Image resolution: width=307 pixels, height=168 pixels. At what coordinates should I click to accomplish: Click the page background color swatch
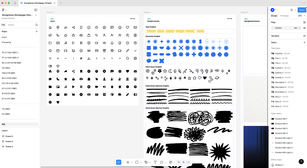(273, 28)
